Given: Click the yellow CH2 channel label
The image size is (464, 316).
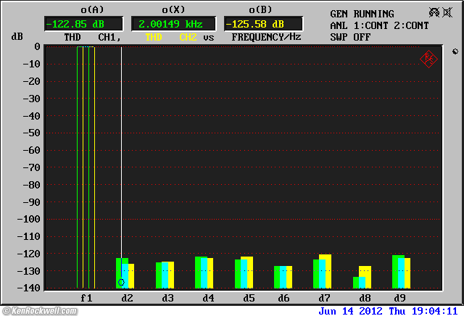Looking at the screenshot, I should tap(188, 36).
